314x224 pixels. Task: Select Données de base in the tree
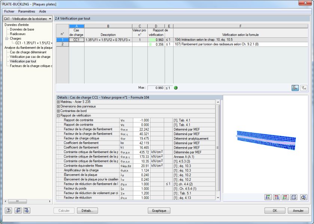click(x=22, y=29)
